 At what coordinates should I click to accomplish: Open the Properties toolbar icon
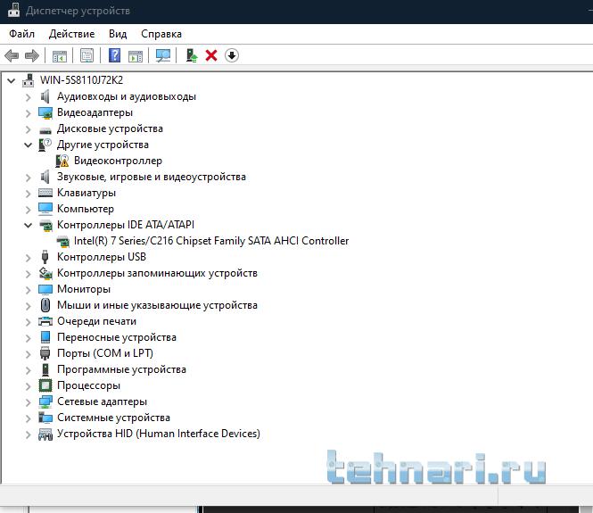tap(87, 56)
